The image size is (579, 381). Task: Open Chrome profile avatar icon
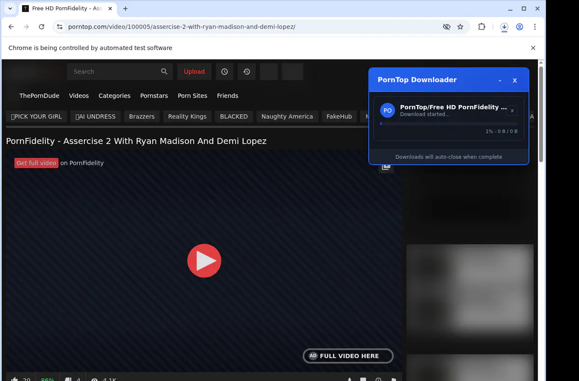520,27
